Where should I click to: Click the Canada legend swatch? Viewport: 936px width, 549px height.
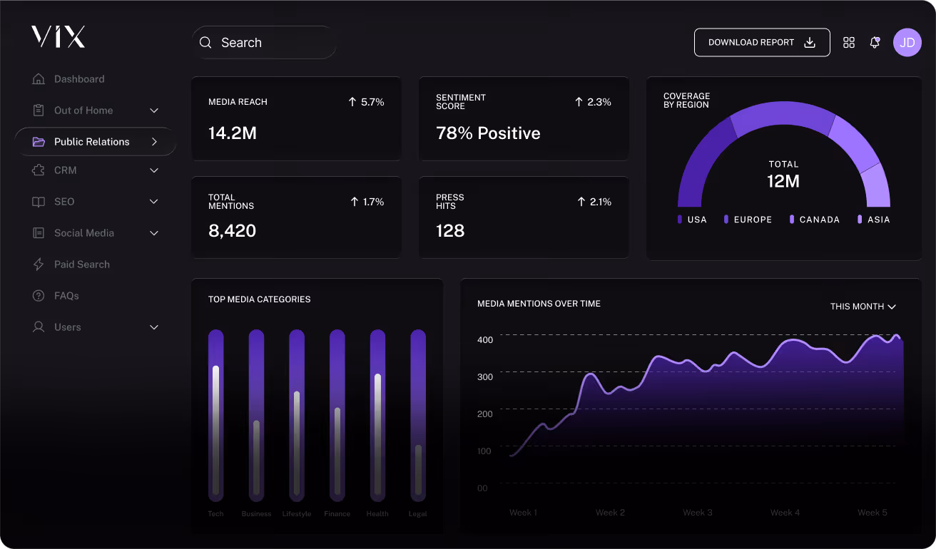[x=792, y=220]
